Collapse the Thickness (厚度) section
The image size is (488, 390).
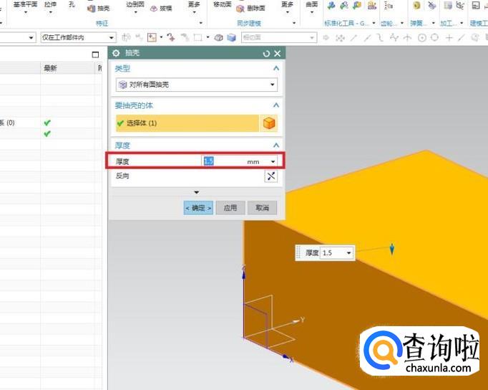[x=275, y=146]
